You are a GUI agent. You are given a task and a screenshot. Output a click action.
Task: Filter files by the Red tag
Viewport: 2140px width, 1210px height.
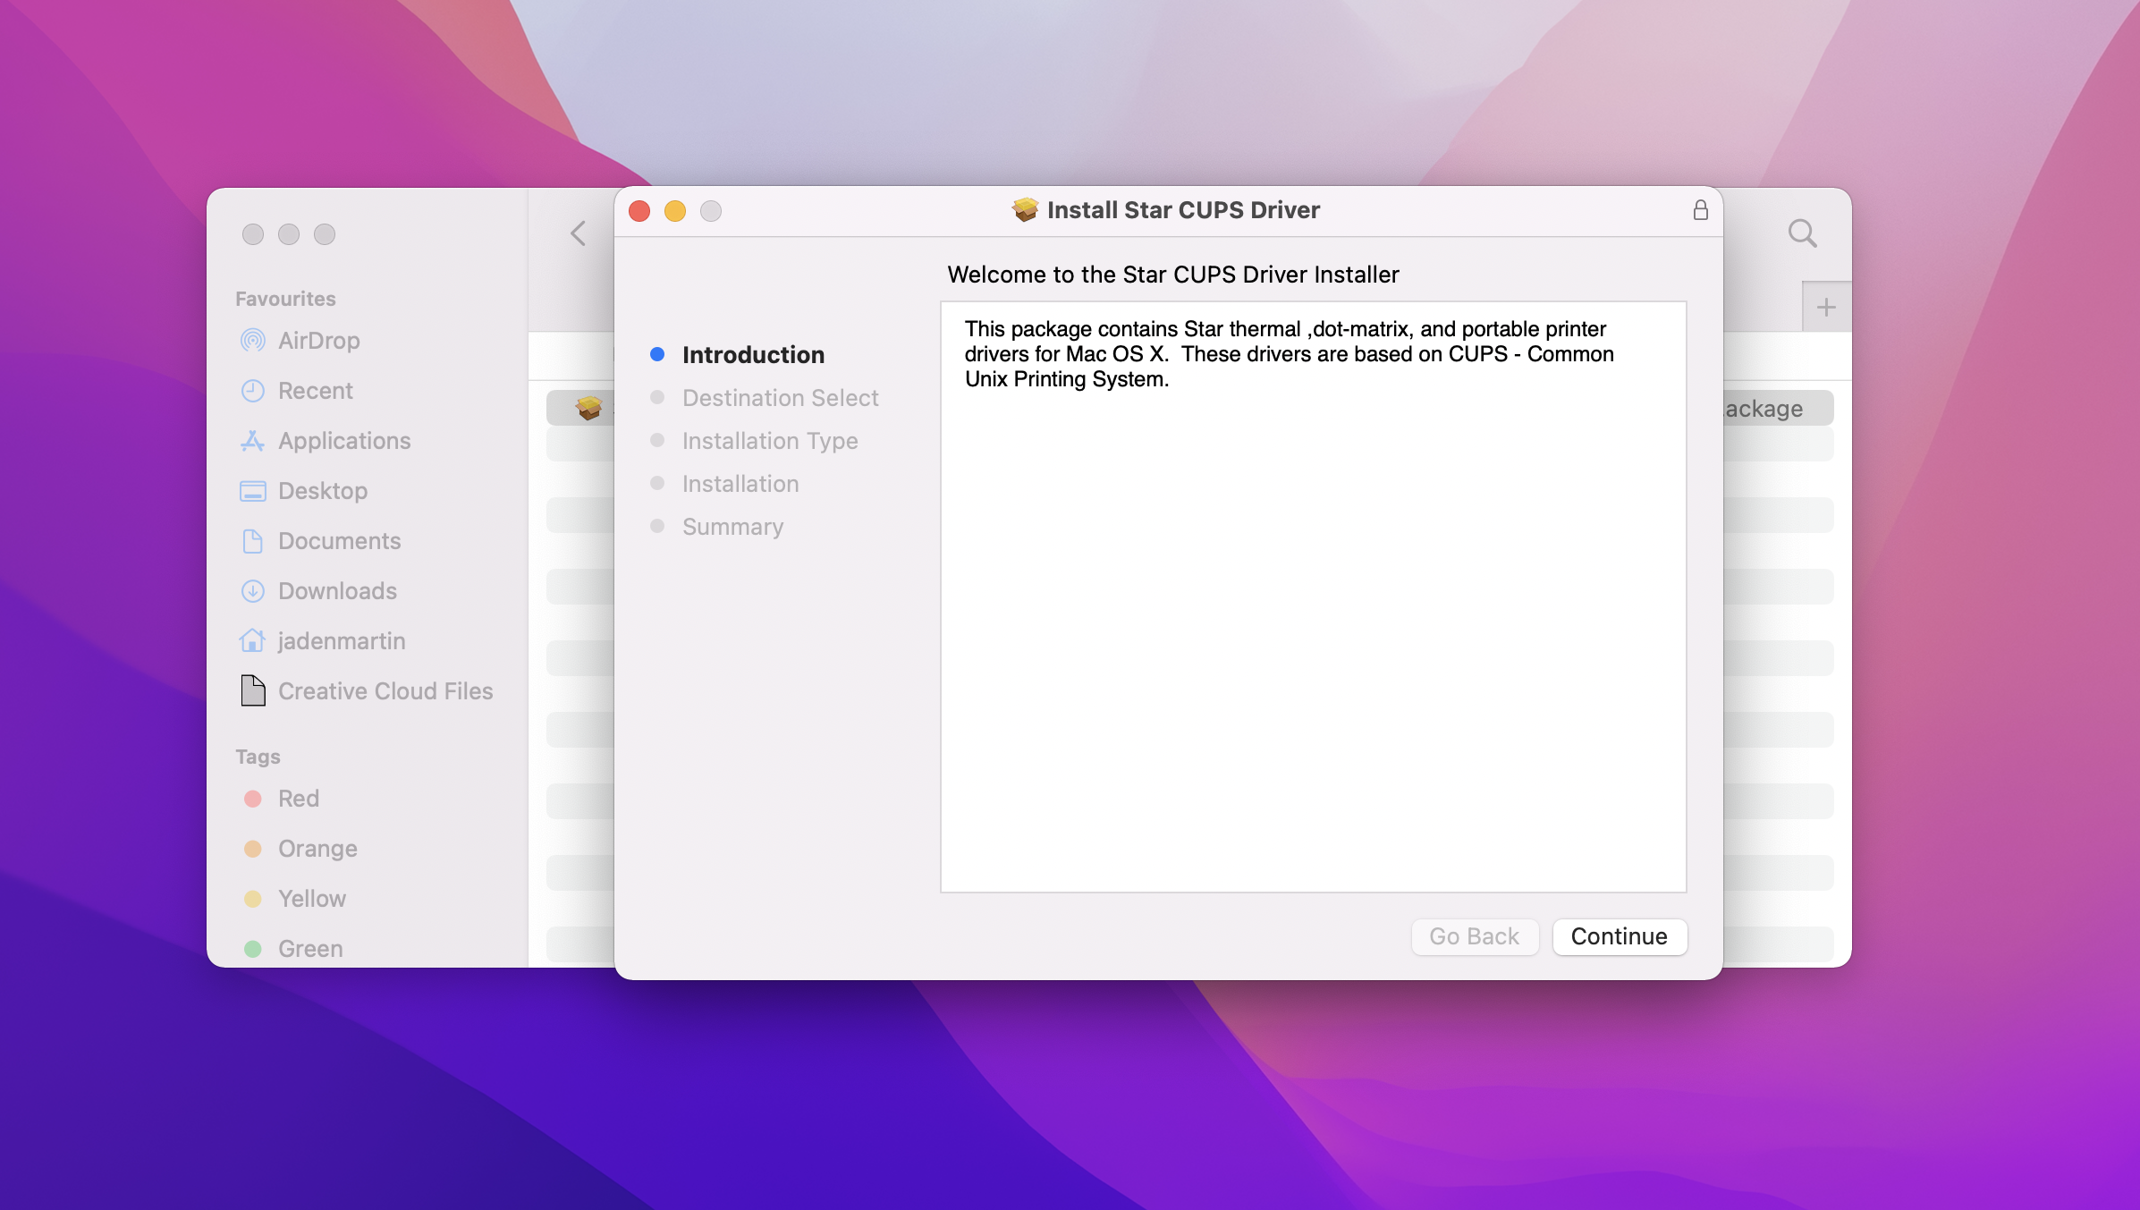[x=298, y=799]
